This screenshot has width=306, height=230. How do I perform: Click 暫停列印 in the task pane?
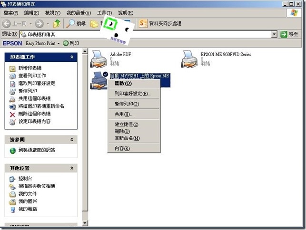pyautogui.click(x=28, y=91)
